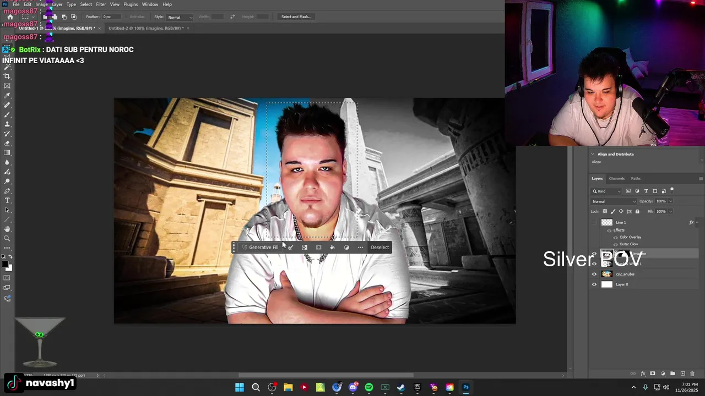
Task: Select the Eraser tool
Action: click(7, 143)
